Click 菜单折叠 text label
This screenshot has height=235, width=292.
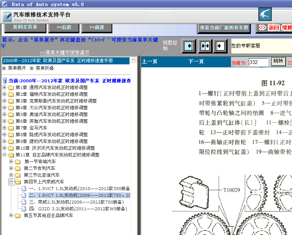[45, 68]
